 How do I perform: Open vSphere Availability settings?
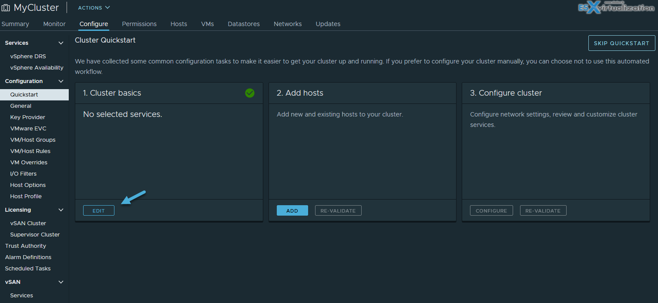[37, 68]
